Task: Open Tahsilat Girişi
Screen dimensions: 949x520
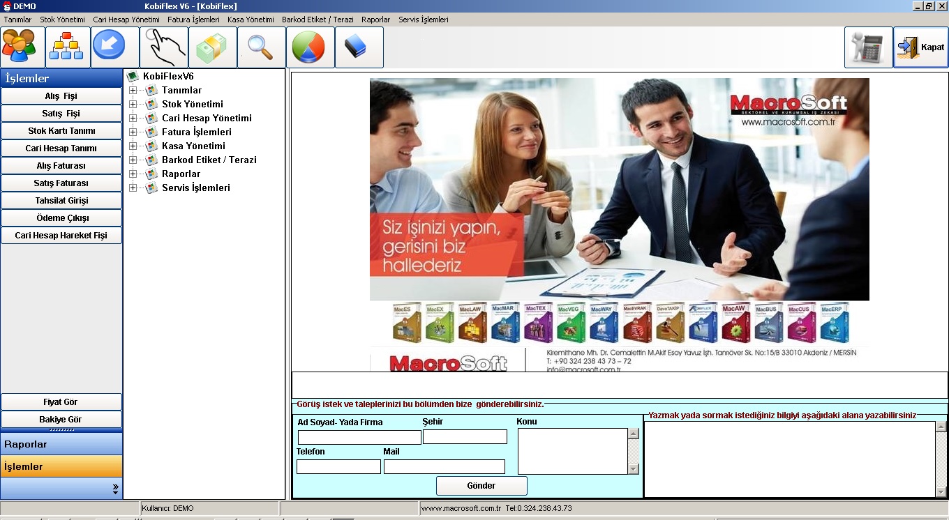Action: [61, 201]
